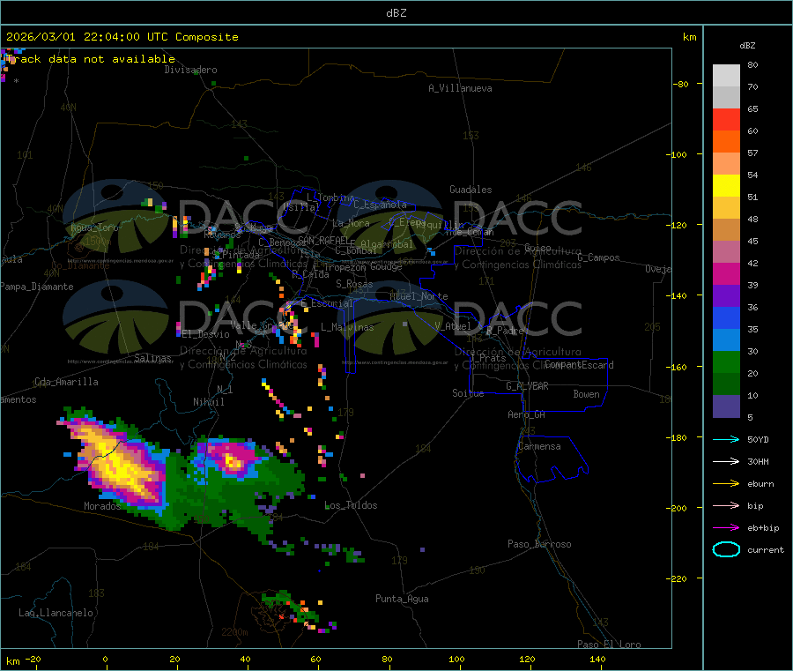Click the Paso_Barroso location label
The width and height of the screenshot is (793, 671).
click(x=539, y=544)
